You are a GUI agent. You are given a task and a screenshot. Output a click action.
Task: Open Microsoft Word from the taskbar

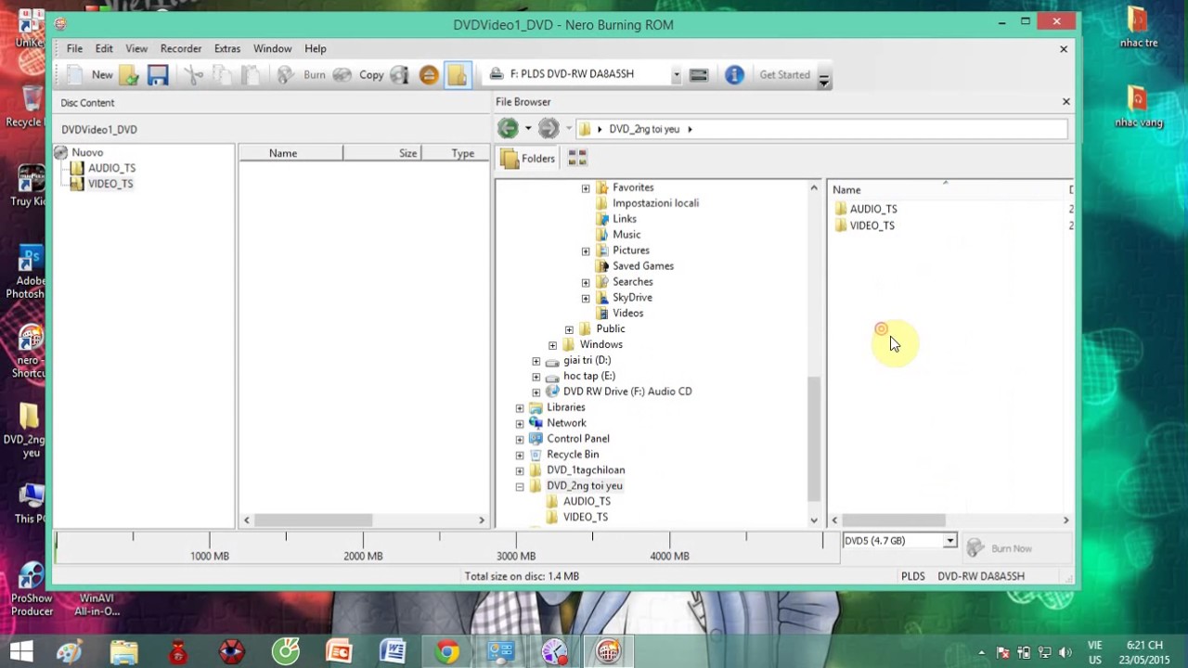coord(394,652)
